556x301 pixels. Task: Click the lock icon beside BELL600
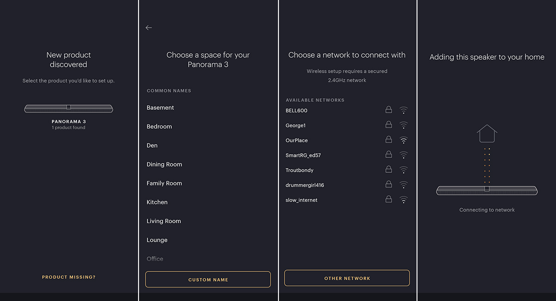pos(389,110)
